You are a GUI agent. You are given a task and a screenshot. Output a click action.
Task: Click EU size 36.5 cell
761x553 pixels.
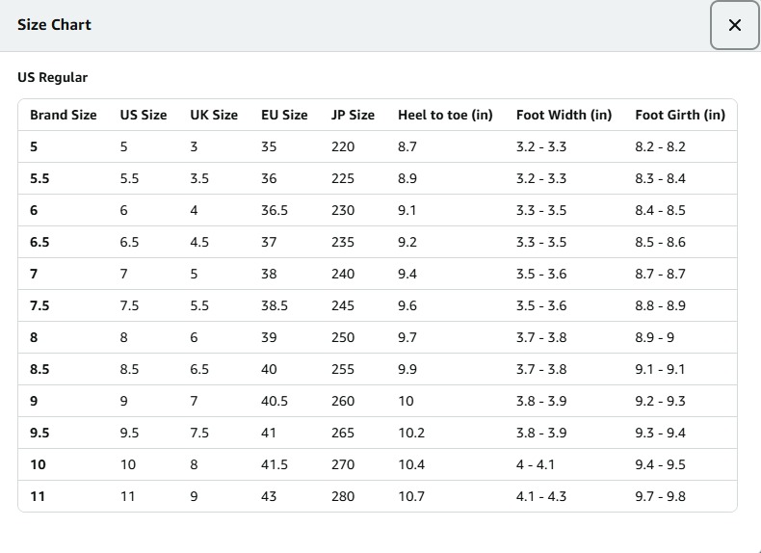[275, 210]
